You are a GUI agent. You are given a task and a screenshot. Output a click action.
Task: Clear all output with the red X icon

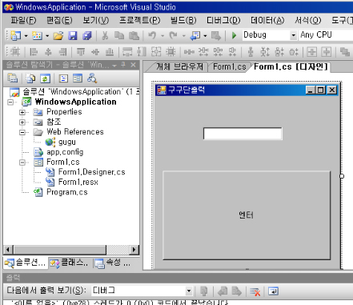255,291
